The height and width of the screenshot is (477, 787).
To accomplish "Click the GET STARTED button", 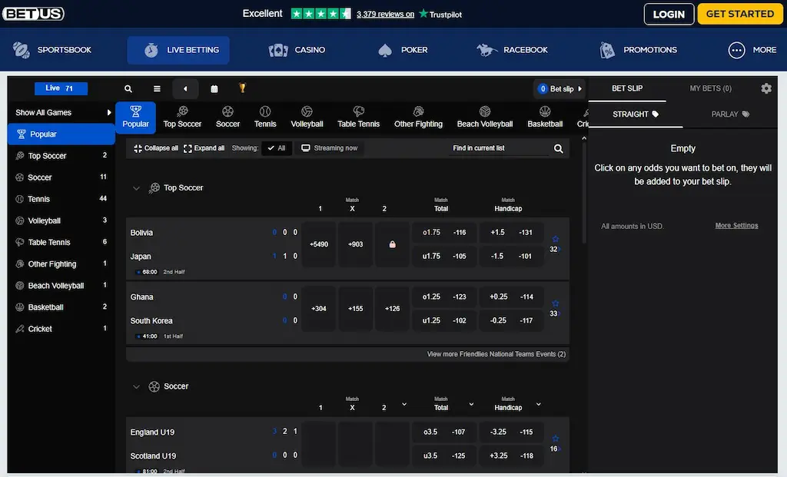I will tap(739, 14).
